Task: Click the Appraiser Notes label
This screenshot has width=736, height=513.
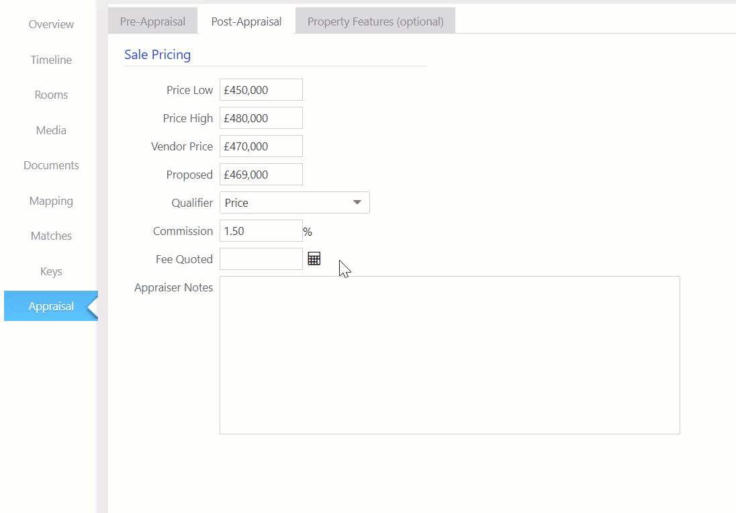Action: click(174, 287)
